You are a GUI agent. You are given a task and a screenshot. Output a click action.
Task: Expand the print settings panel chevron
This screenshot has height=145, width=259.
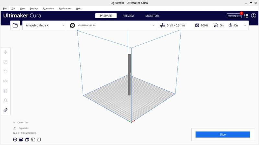click(245, 25)
